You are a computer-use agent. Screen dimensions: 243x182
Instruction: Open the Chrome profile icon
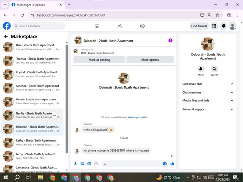(x=229, y=15)
